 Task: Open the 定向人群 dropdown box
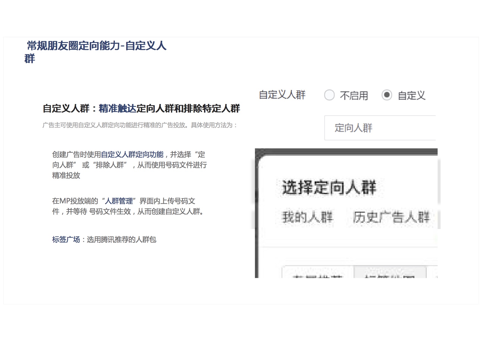[x=380, y=128]
